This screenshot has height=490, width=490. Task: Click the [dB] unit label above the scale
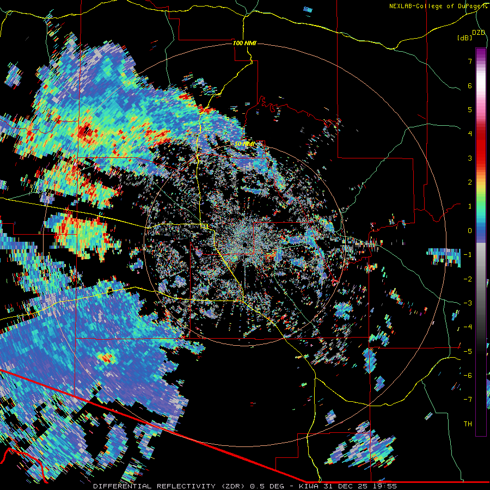point(465,38)
